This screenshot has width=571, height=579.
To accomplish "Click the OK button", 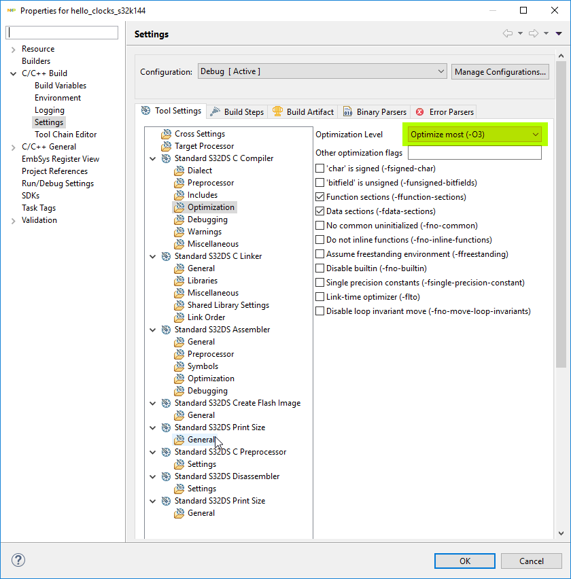I will [465, 561].
